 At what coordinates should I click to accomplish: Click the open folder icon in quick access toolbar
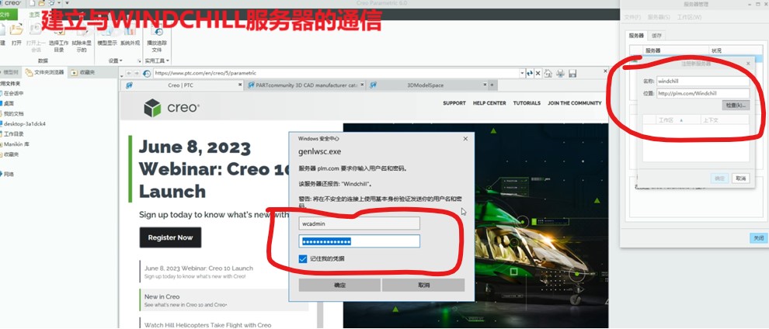[x=42, y=3]
